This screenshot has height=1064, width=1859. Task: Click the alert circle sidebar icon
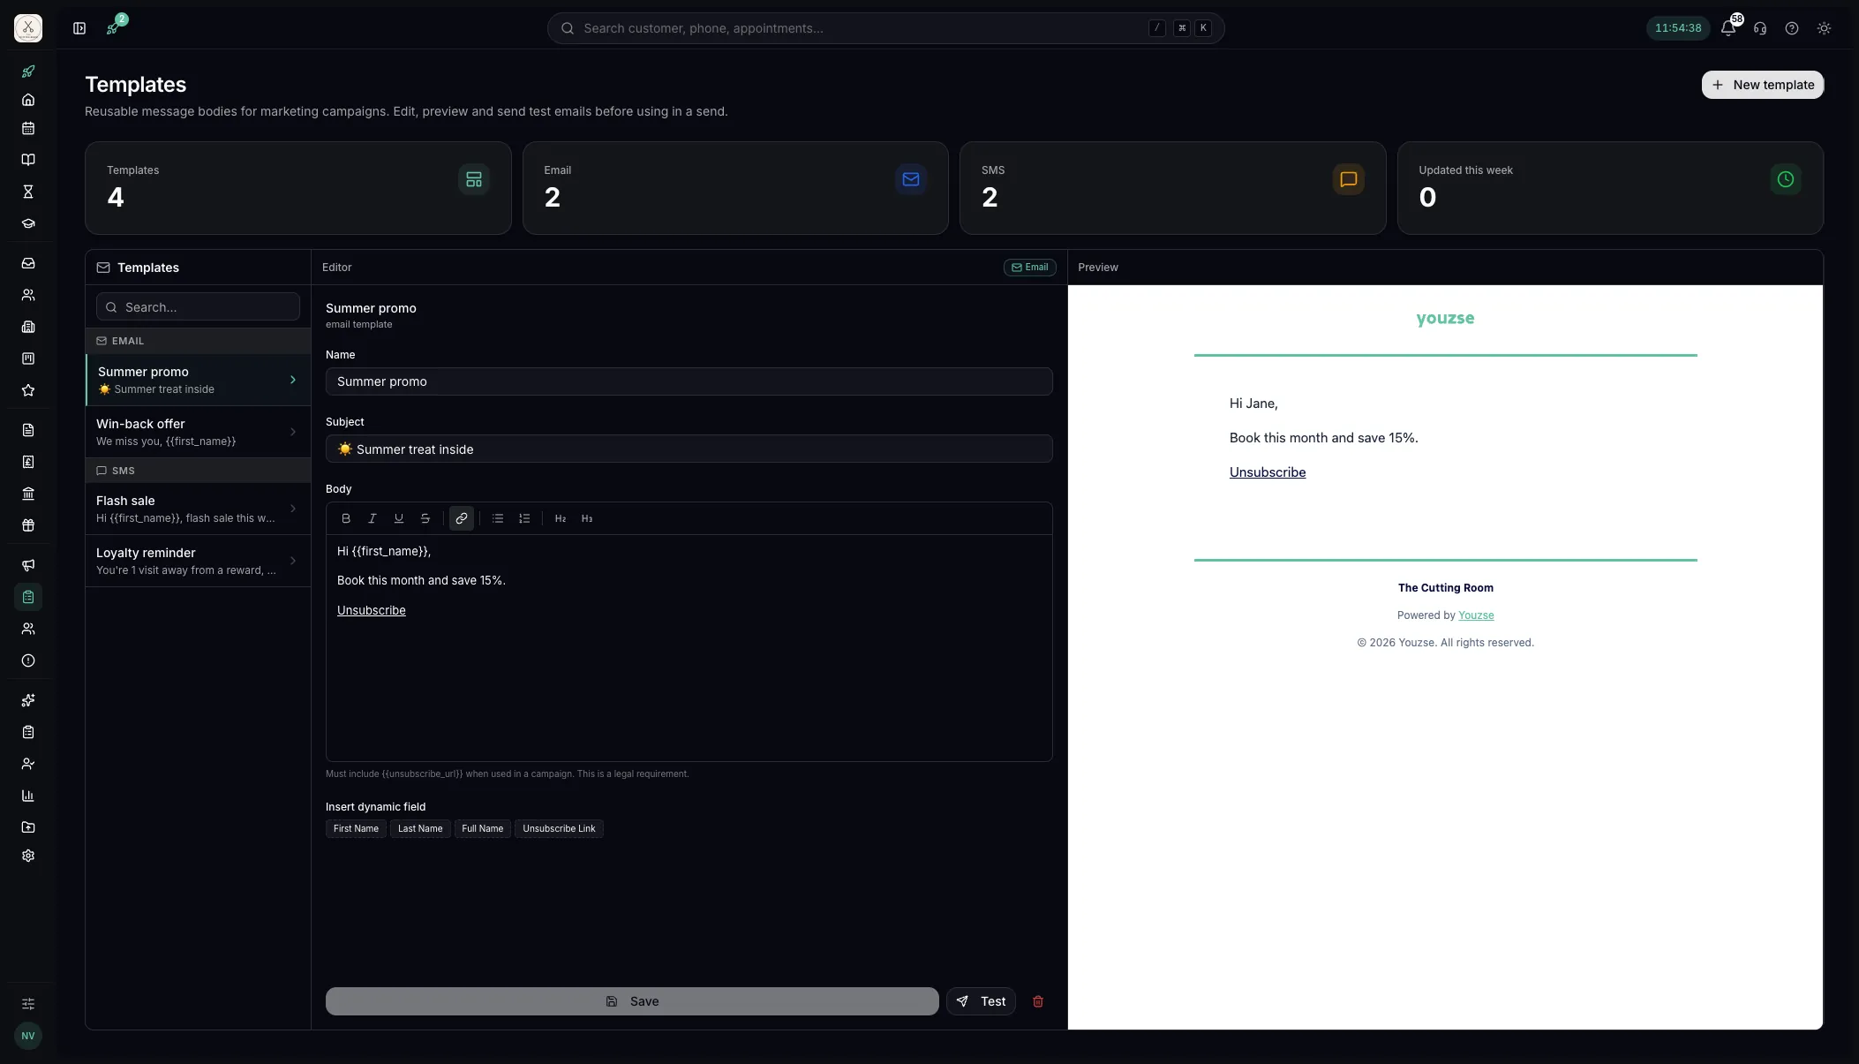[28, 660]
